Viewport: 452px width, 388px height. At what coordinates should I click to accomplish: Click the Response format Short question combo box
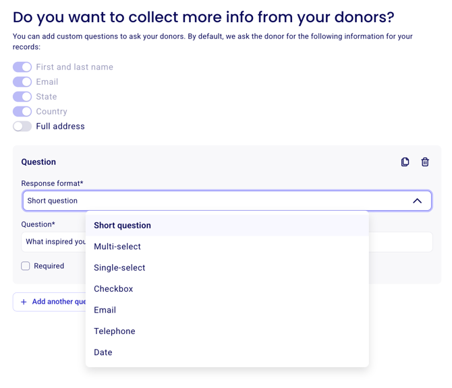click(x=227, y=201)
